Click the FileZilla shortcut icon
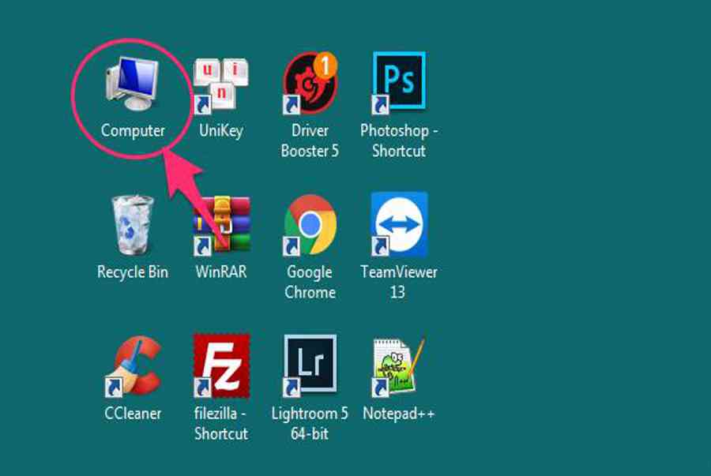 [221, 365]
